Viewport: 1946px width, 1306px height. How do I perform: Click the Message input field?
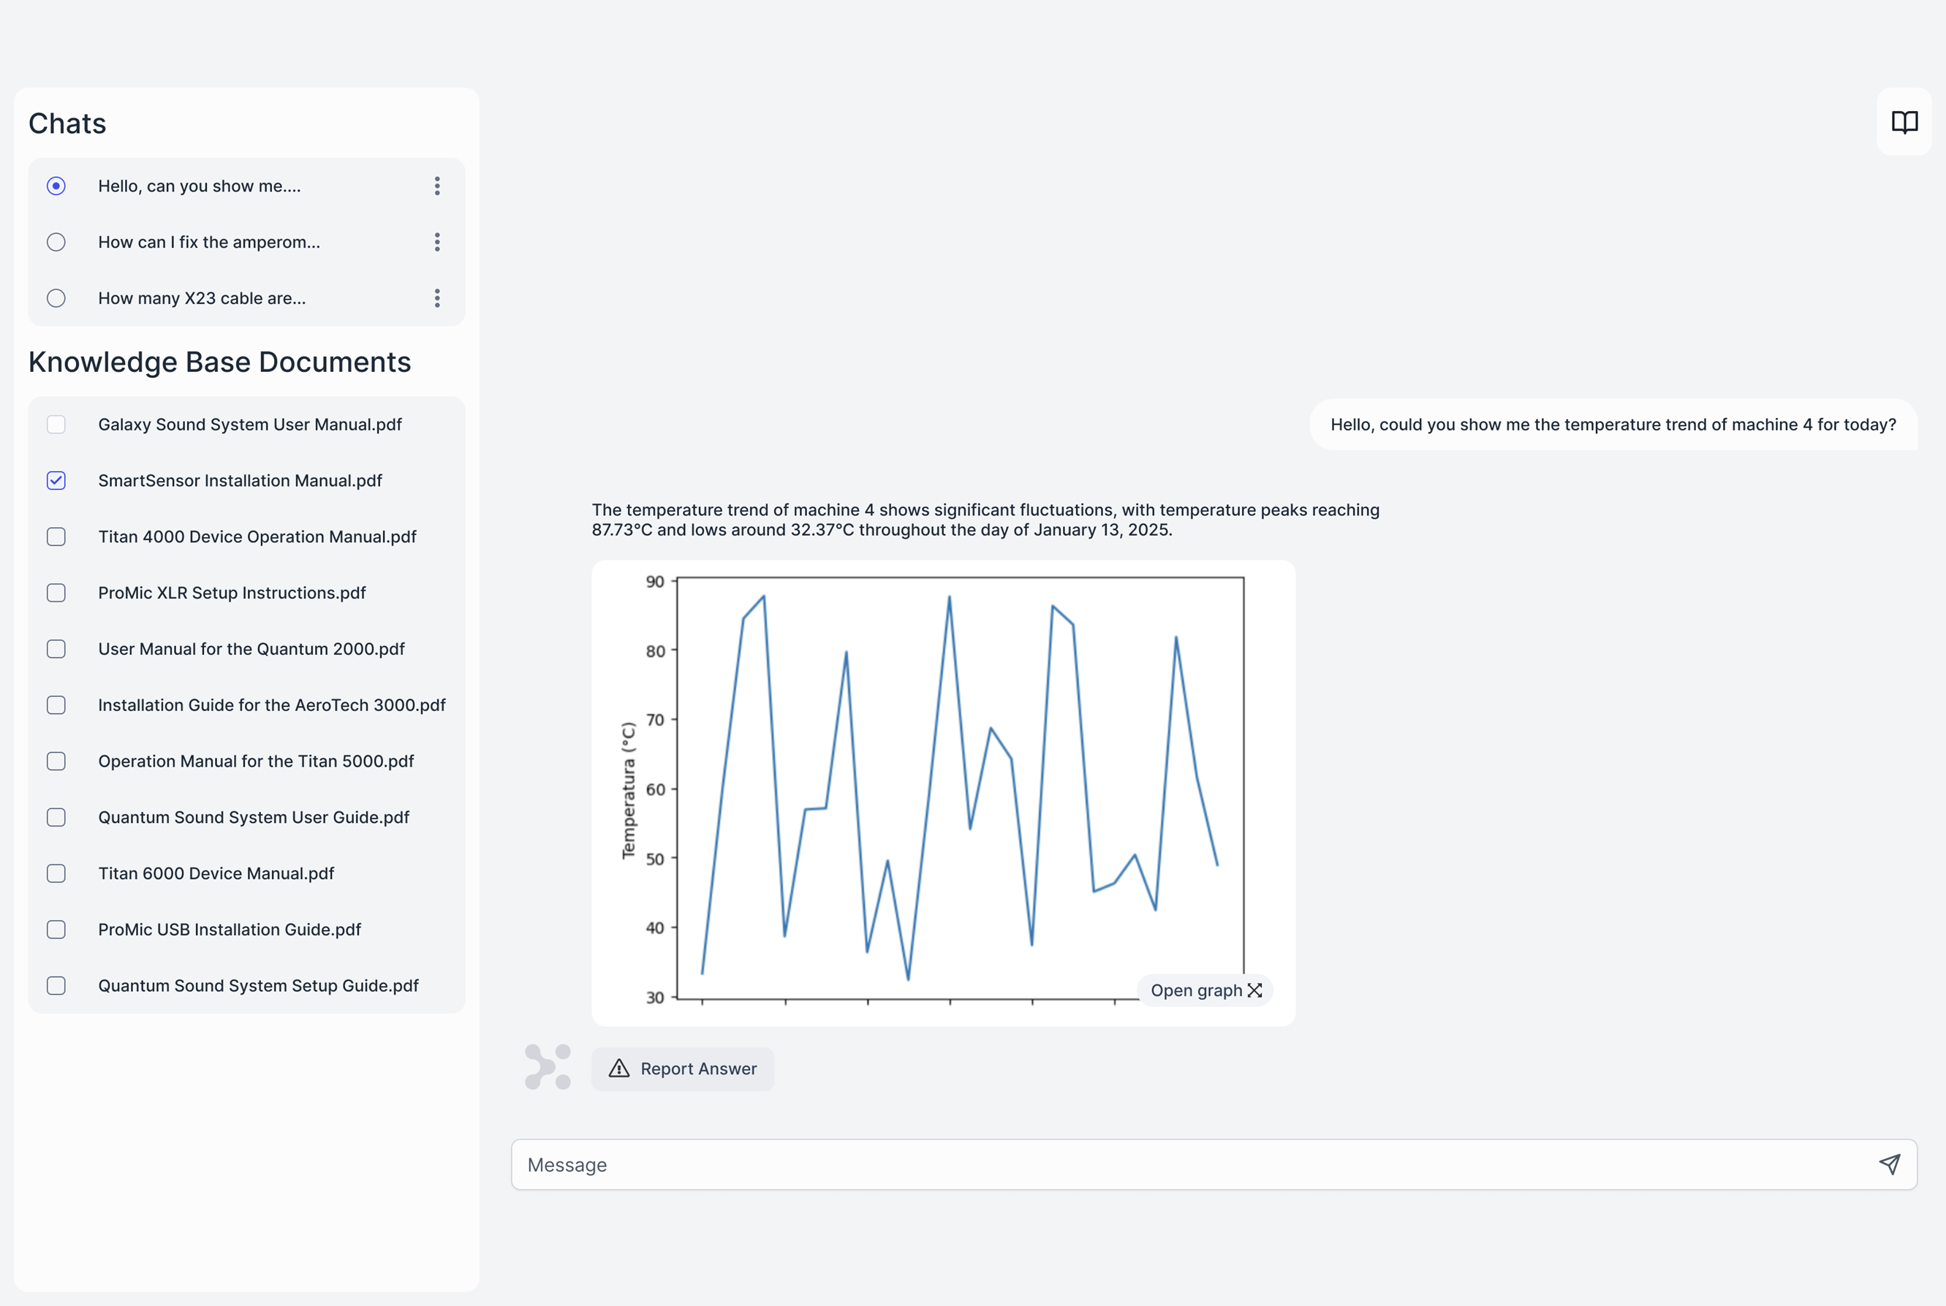coord(1166,1164)
